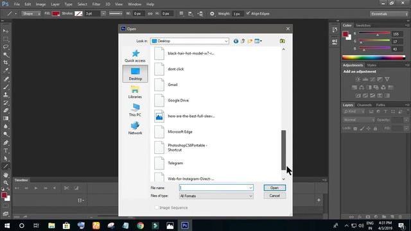Select the 'dont click' file

click(170, 69)
